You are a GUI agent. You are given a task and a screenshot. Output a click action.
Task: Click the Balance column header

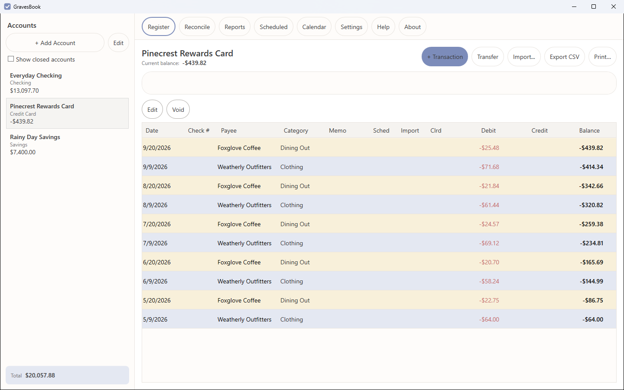[x=589, y=130]
